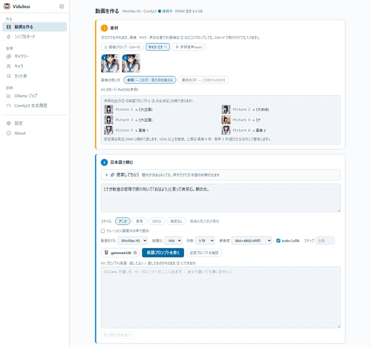Open キャラ in the sidebar
371x347 pixels.
click(x=35, y=66)
